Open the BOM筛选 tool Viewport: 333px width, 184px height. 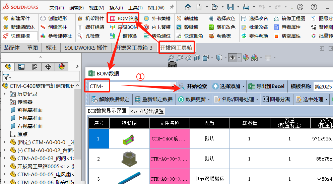[124, 18]
